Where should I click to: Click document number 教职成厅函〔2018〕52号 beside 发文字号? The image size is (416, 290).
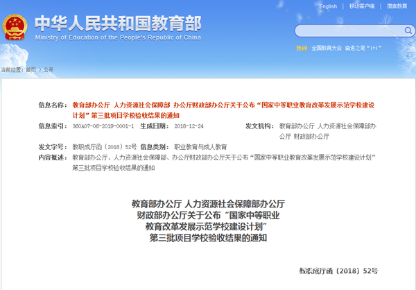[103, 147]
